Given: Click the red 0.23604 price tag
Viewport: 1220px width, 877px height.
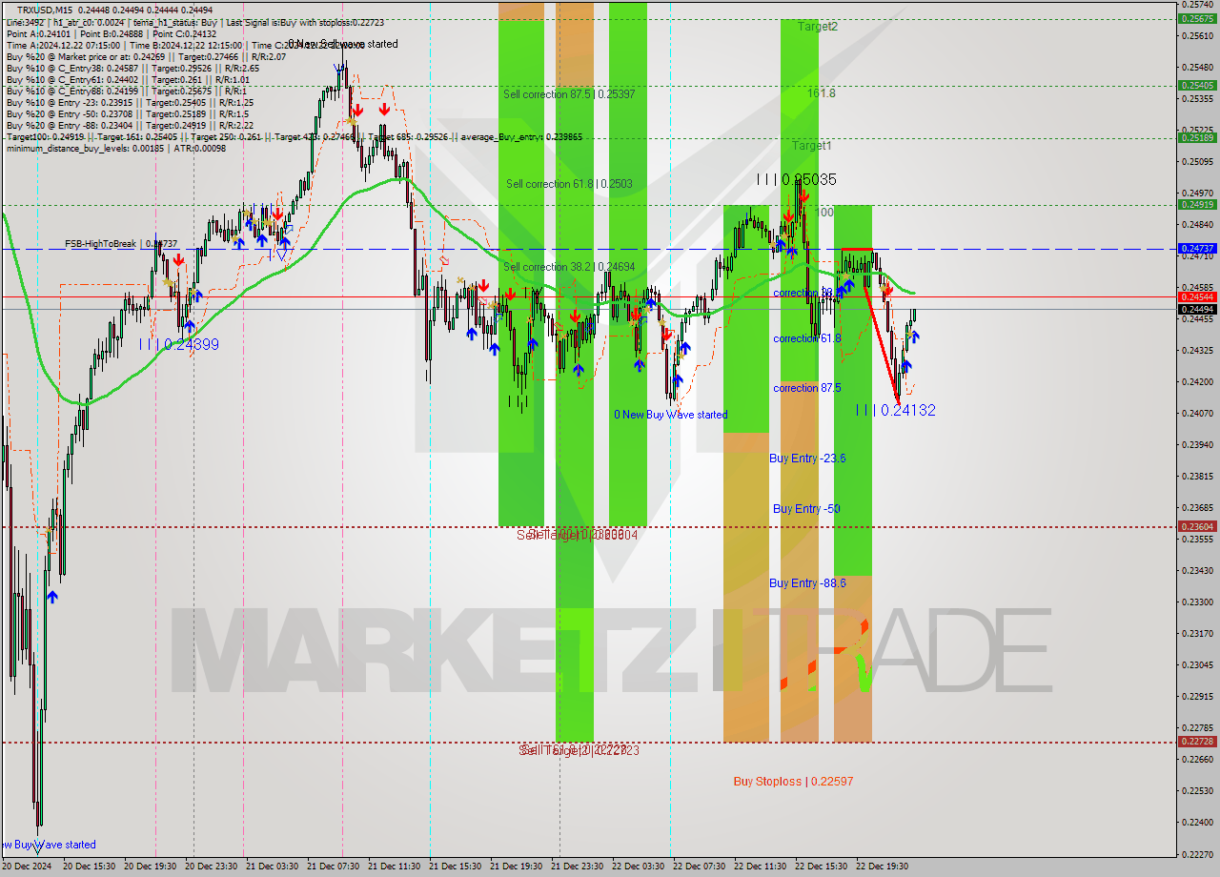Looking at the screenshot, I should click(x=1197, y=526).
